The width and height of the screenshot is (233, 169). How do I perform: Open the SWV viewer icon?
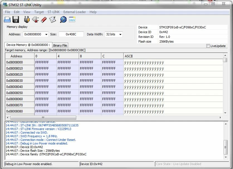pos(72,19)
